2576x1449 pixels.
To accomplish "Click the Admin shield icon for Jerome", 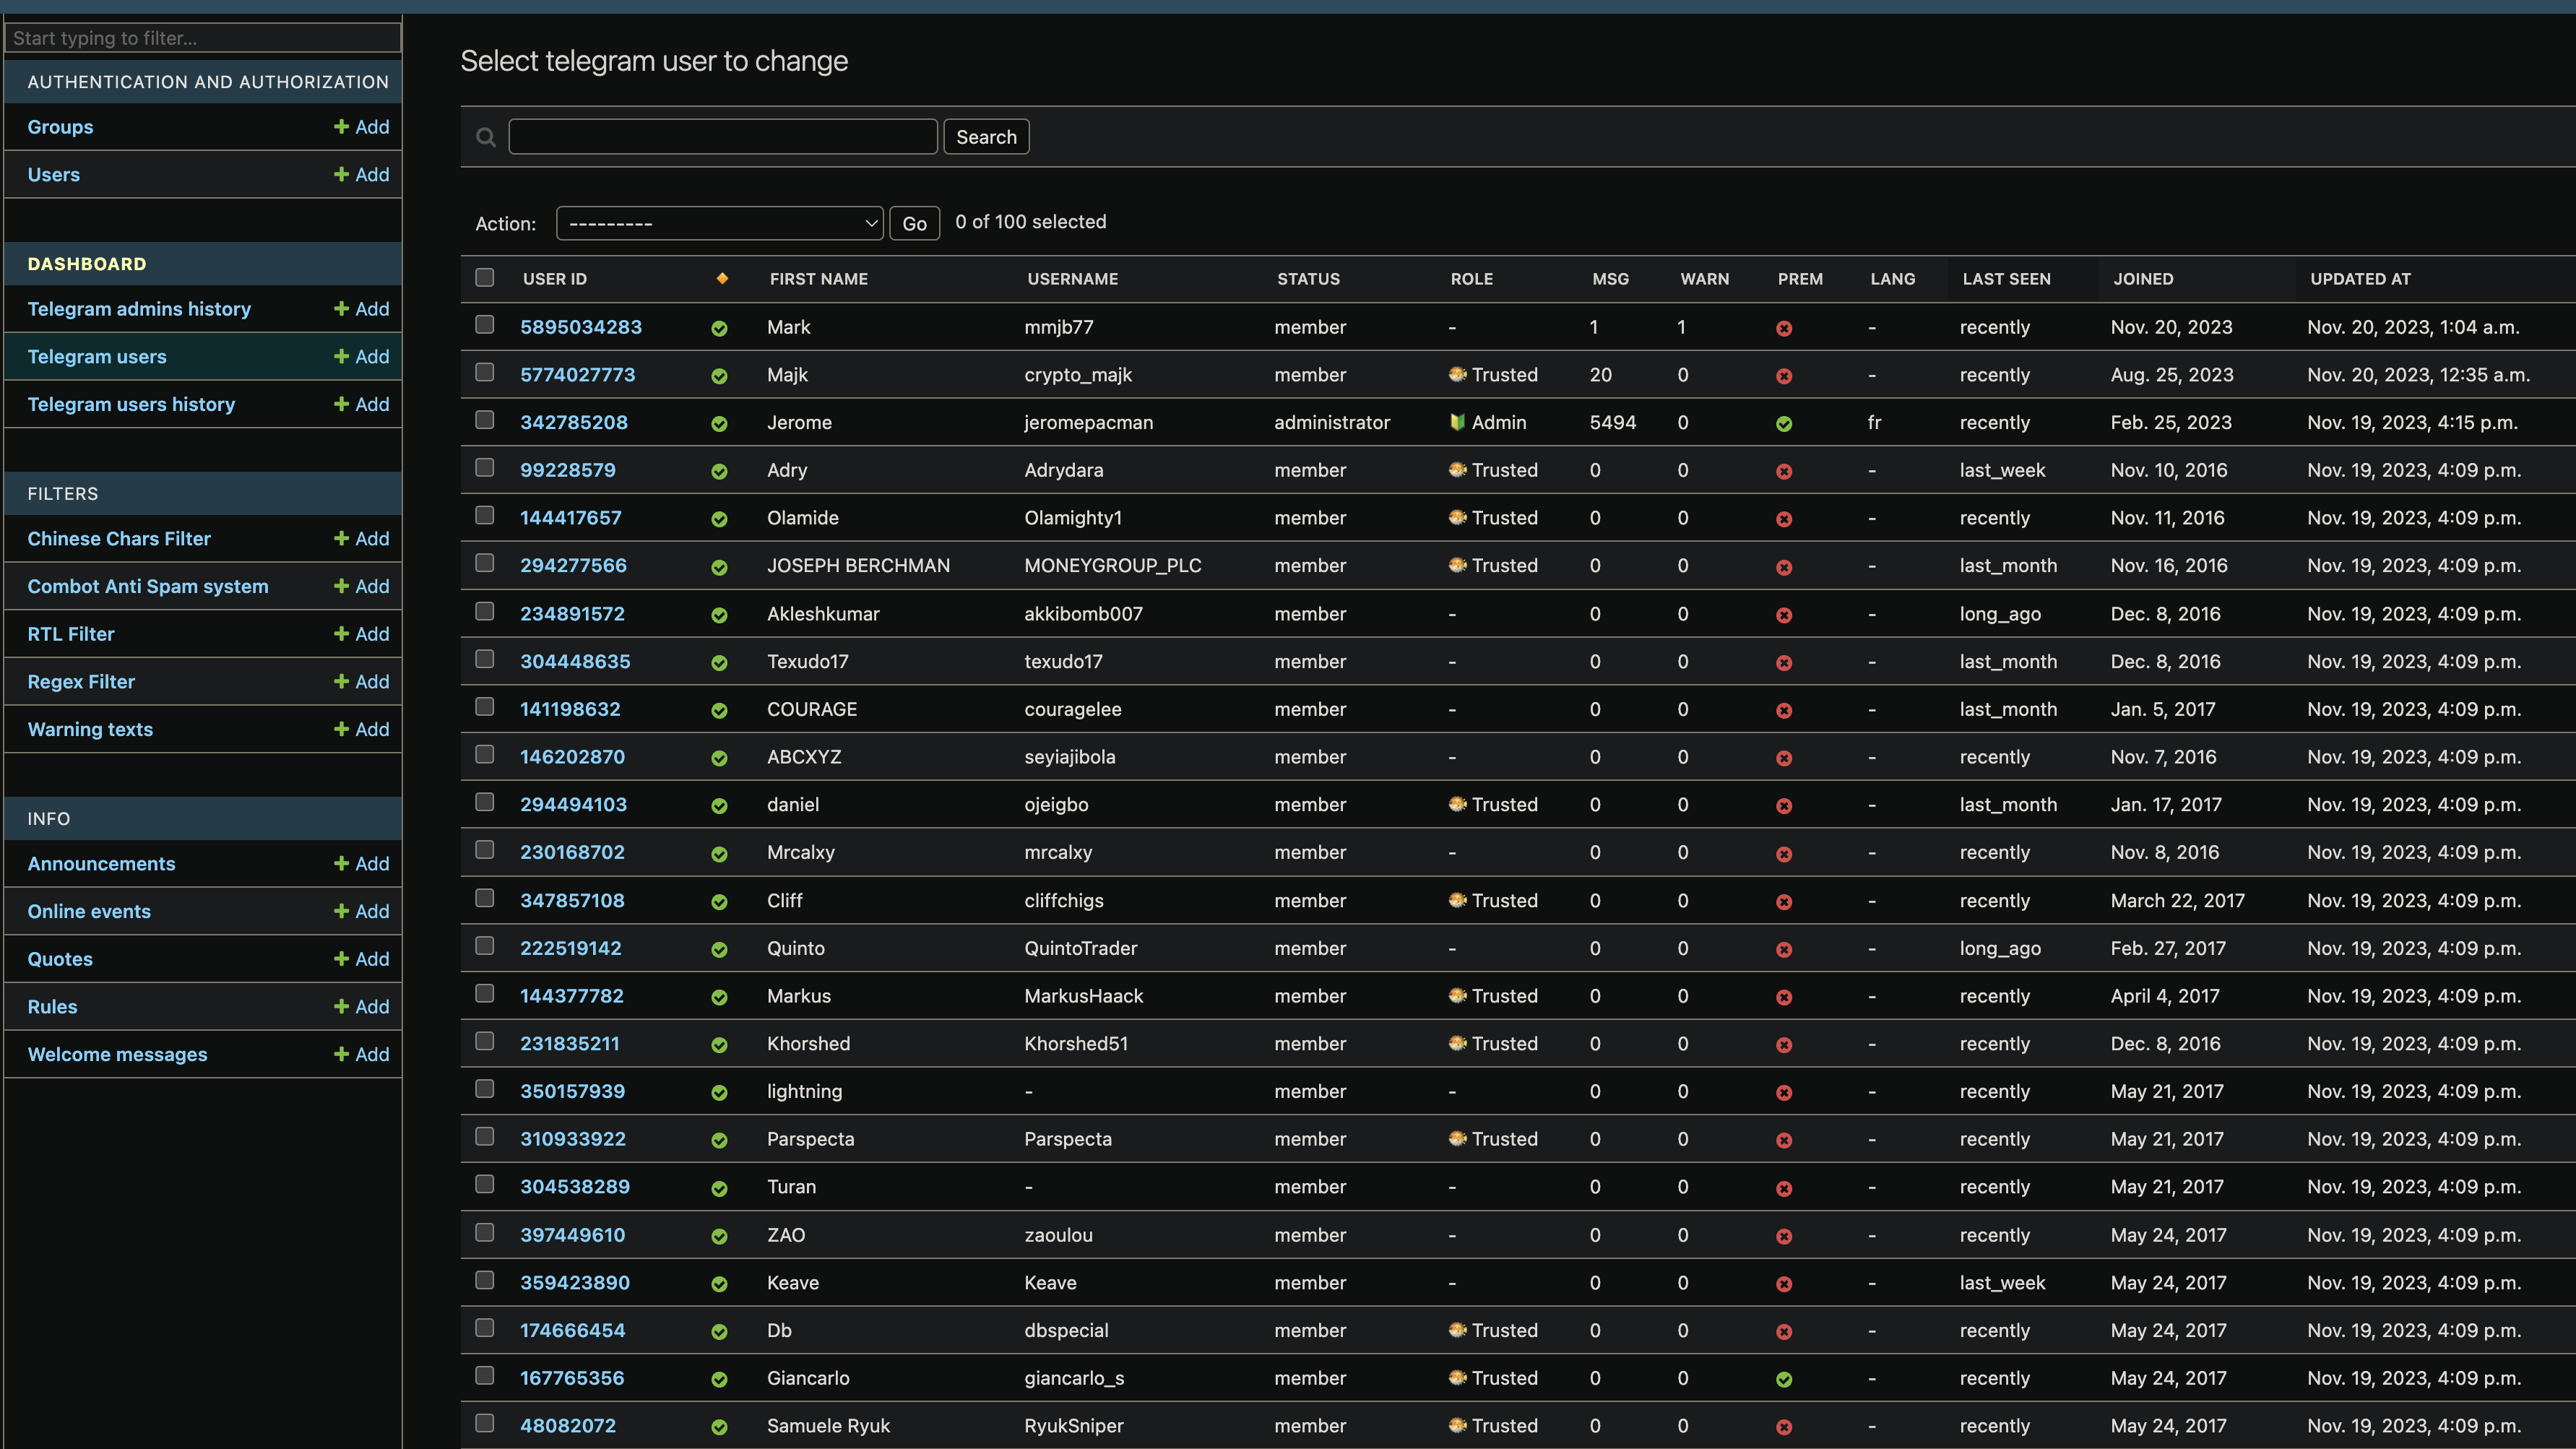I will click(x=1458, y=422).
